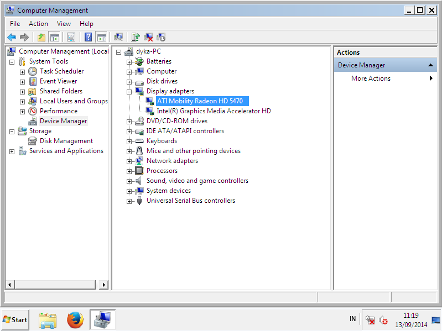Select the Processors chip icon
This screenshot has height=331, width=442.
click(139, 171)
